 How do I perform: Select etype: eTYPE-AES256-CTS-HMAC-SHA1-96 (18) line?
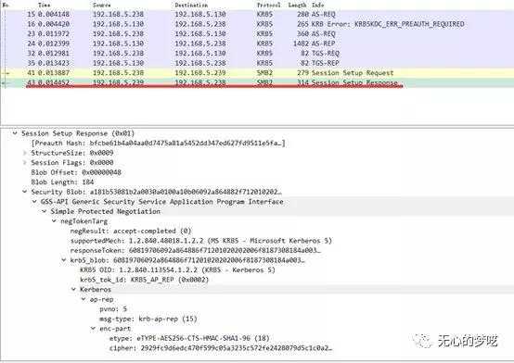[189, 338]
